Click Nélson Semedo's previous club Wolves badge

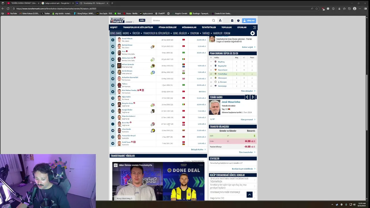coord(153,66)
